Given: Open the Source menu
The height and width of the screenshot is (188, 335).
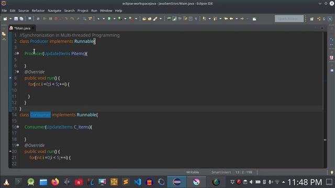Looking at the screenshot, I should point(24,10).
